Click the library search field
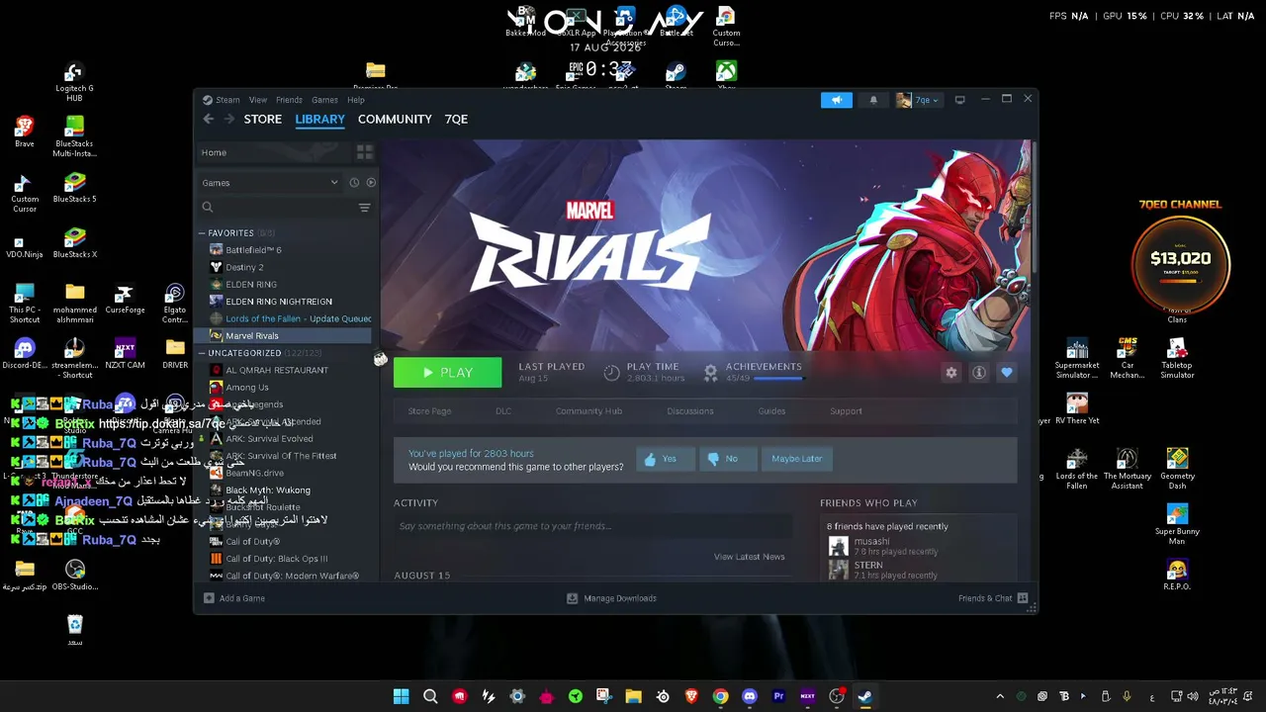This screenshot has width=1266, height=712. pos(277,208)
